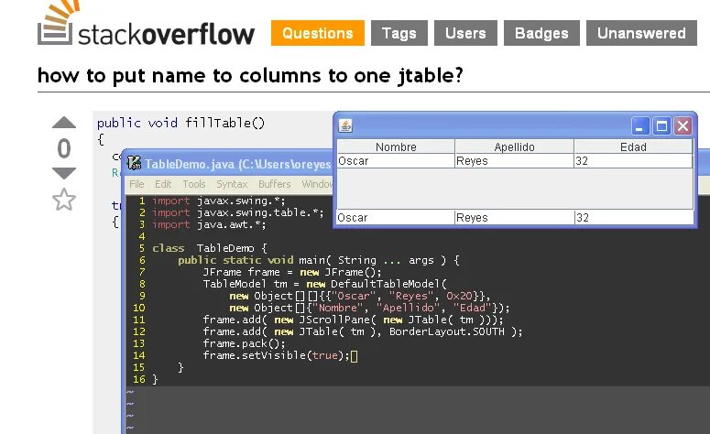Select the Oscar cell in the bottom table
This screenshot has width=710, height=434.
pyautogui.click(x=395, y=218)
